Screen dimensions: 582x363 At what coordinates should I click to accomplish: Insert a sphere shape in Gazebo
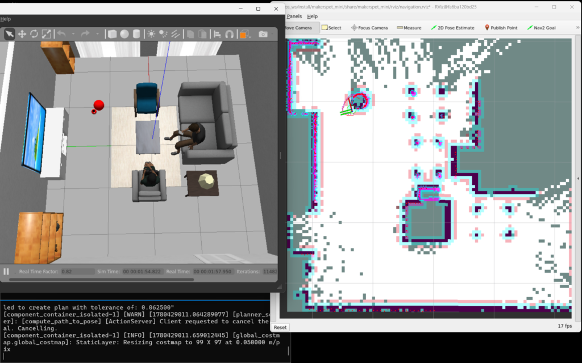124,34
